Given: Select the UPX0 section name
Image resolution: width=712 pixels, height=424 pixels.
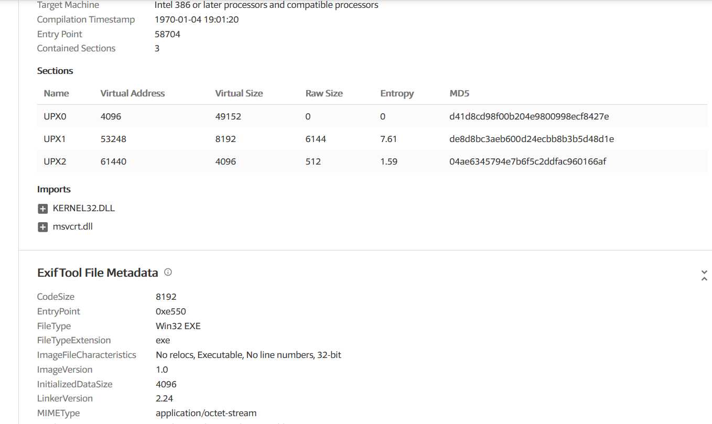Looking at the screenshot, I should (55, 116).
